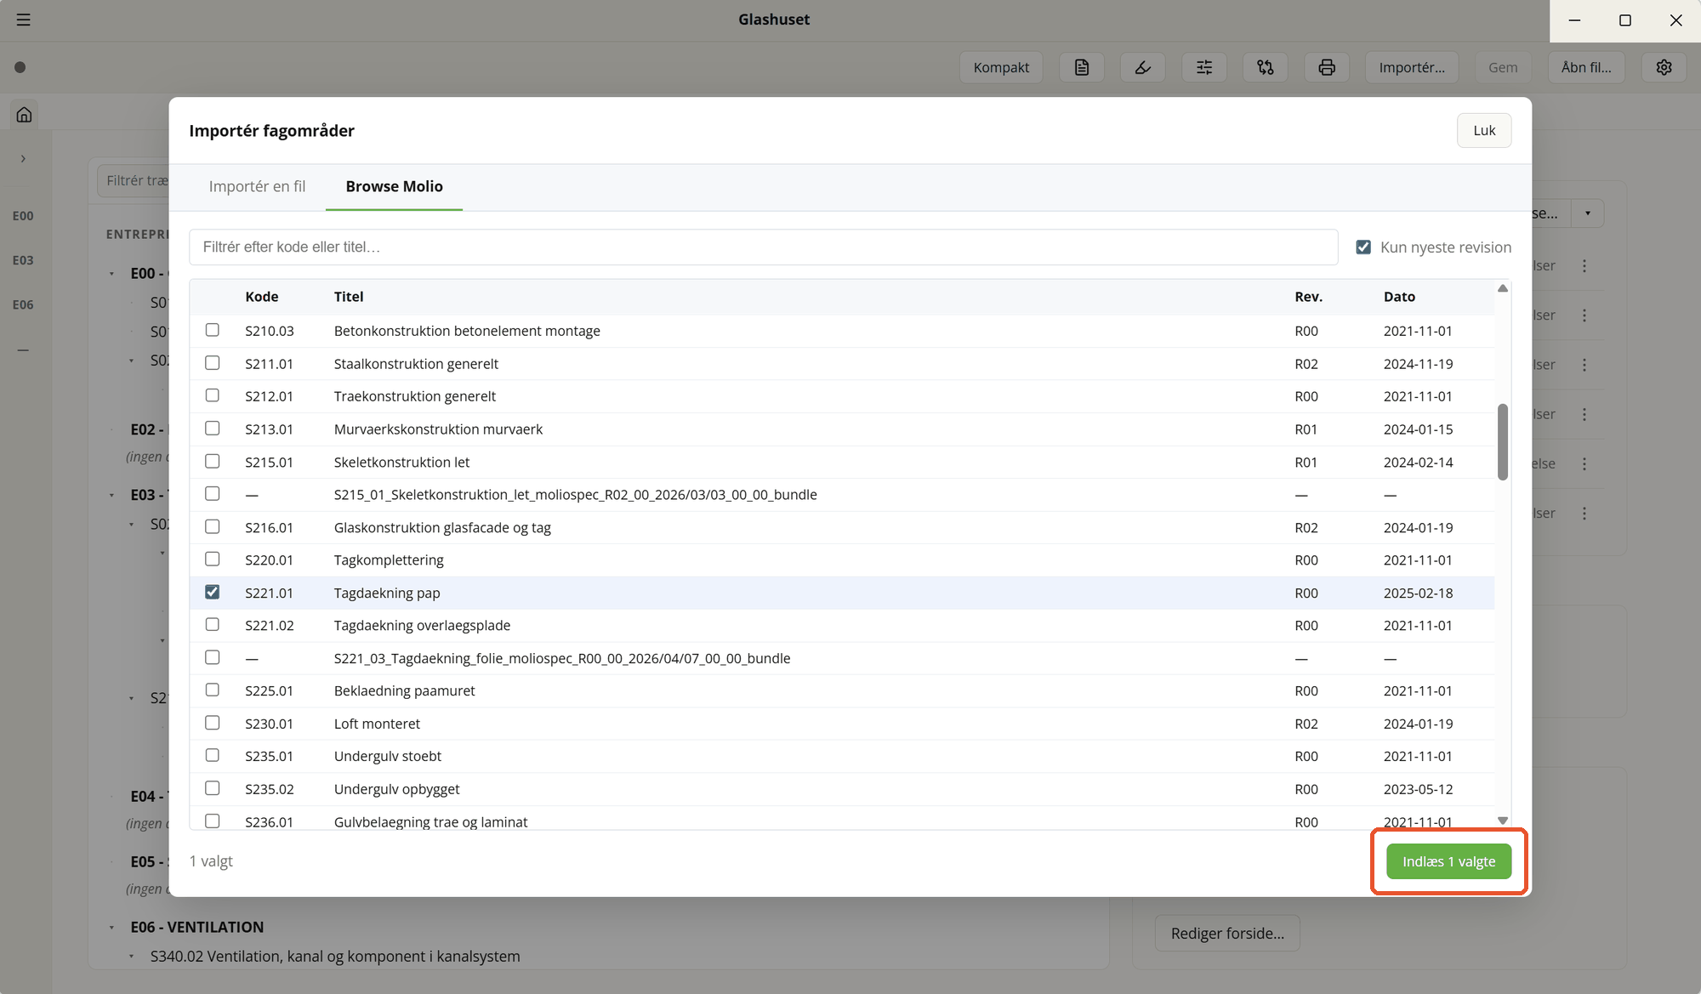Click the Kompakt button

[1001, 67]
